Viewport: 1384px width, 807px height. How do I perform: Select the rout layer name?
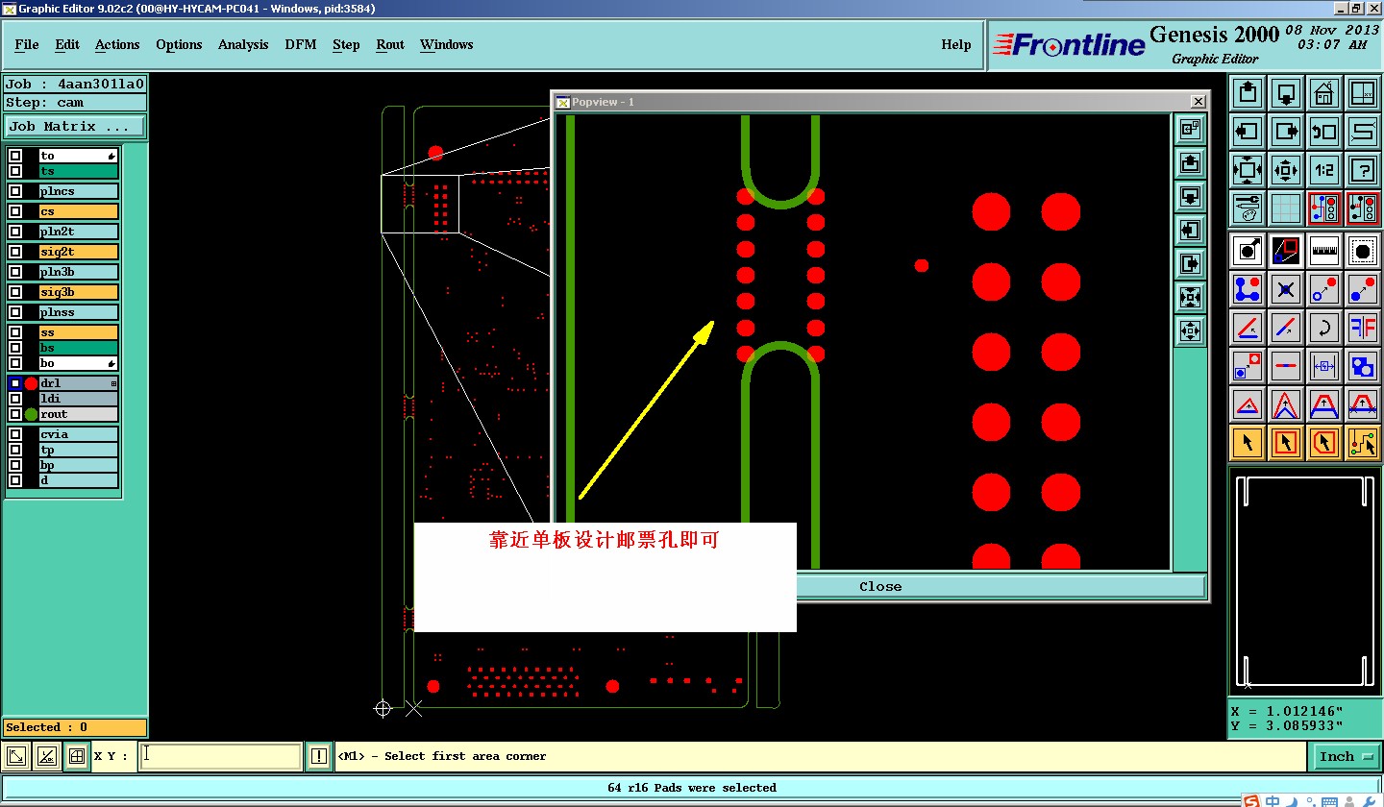coord(79,414)
